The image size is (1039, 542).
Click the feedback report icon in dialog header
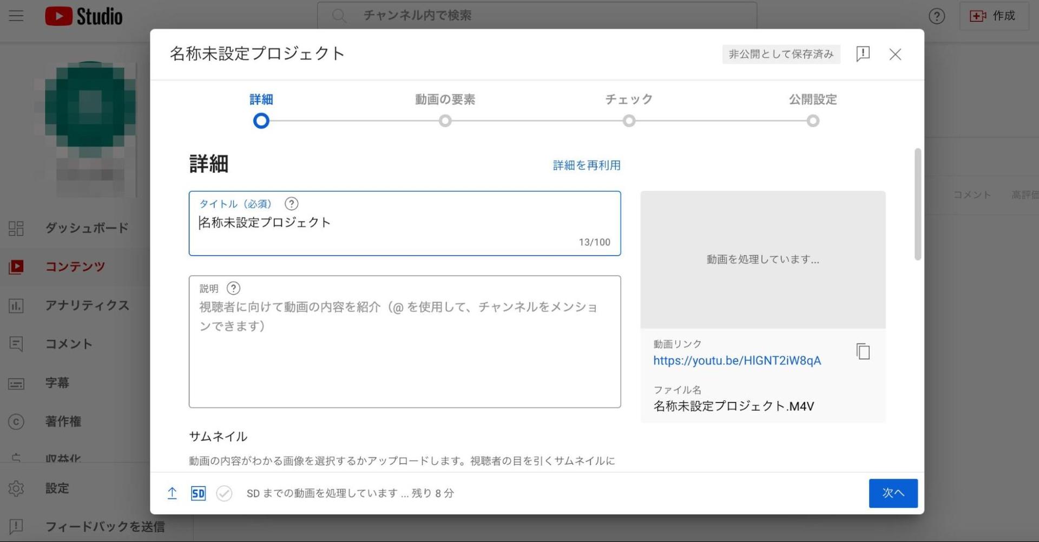(x=863, y=54)
